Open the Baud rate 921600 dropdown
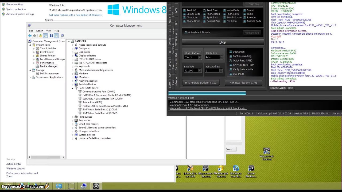The image size is (342, 192). [199, 71]
